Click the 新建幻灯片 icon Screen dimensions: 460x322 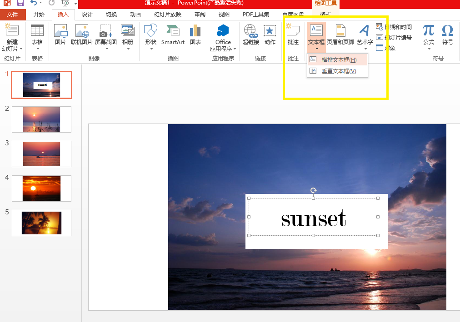(x=12, y=30)
